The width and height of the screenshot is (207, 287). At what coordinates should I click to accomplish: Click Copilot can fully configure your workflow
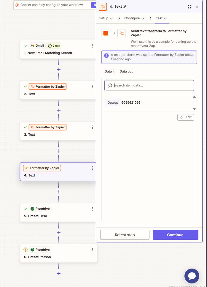(x=52, y=5)
